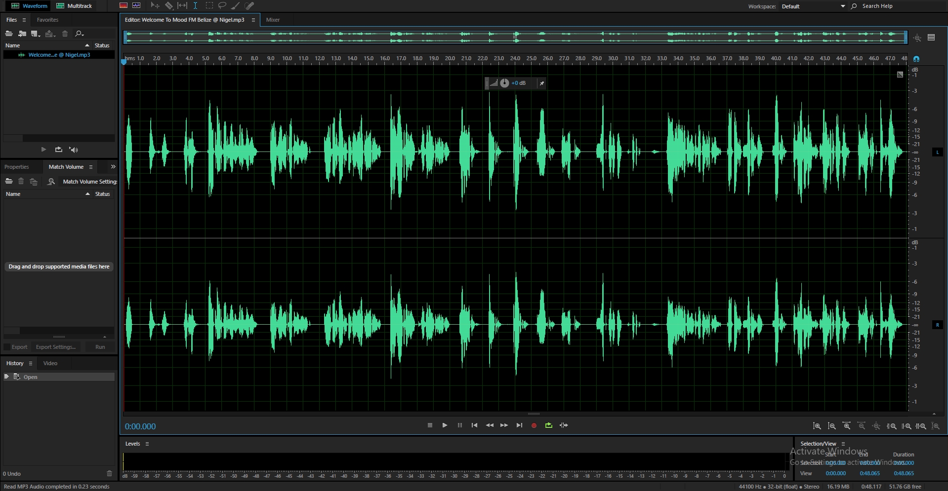The height and width of the screenshot is (491, 948).
Task: Click the Run button in Match Volume
Action: pos(100,347)
